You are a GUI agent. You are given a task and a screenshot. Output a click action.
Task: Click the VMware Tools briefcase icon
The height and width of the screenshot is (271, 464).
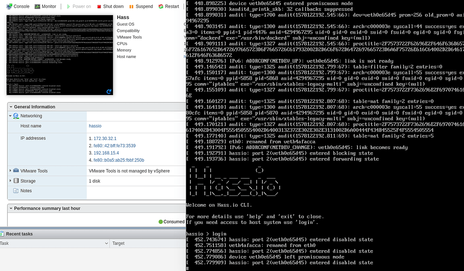(x=15, y=171)
